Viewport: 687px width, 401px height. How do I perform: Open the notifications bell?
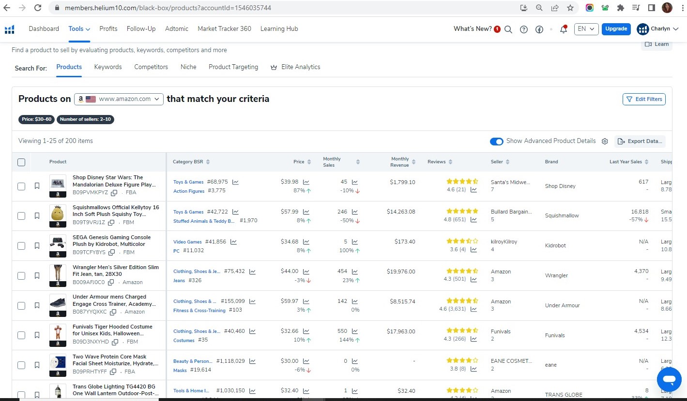564,29
